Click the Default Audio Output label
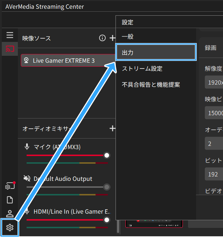Viewport: 223px width, 237px height. (x=63, y=179)
